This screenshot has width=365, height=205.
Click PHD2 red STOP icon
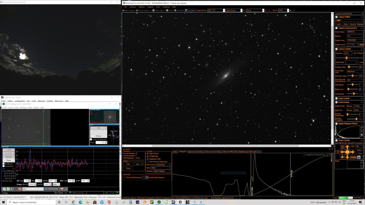click(20, 189)
